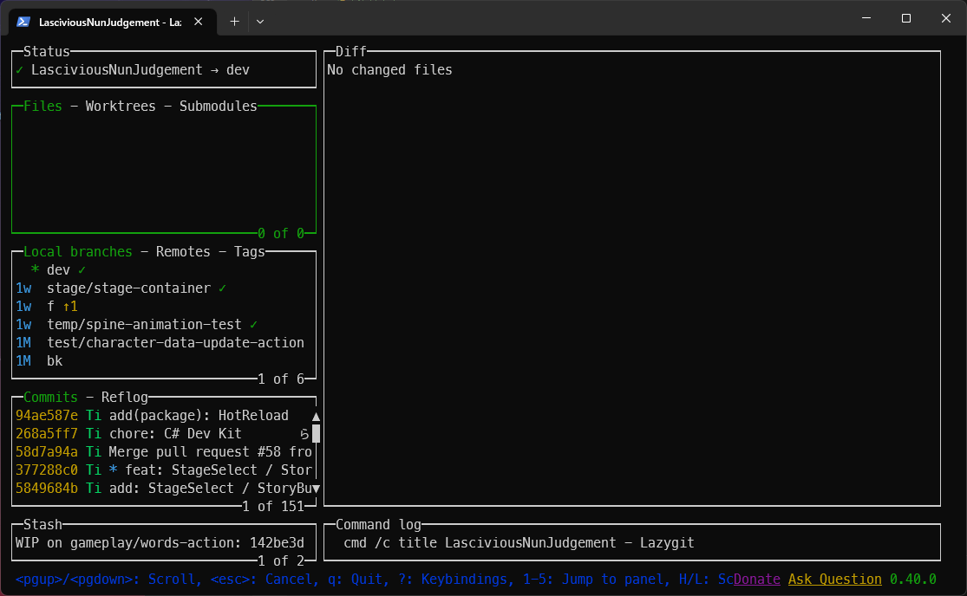This screenshot has width=967, height=596.
Task: Open the Tags tab
Action: coord(249,252)
